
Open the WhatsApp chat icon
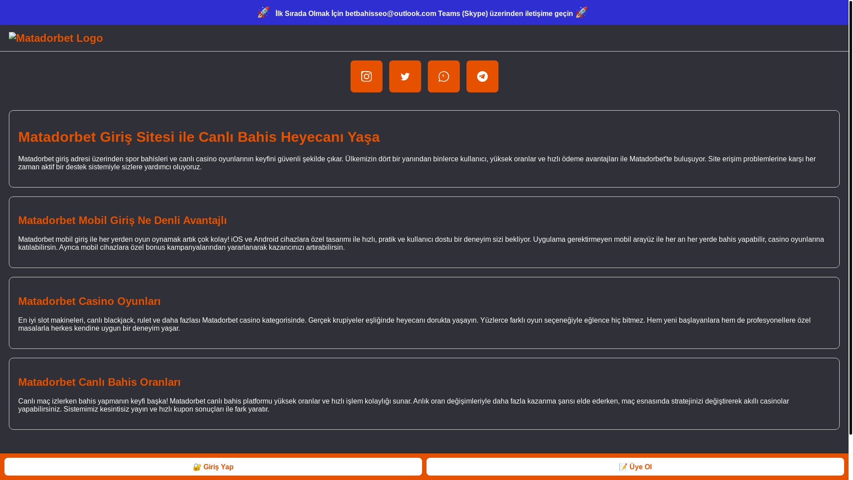point(443,76)
